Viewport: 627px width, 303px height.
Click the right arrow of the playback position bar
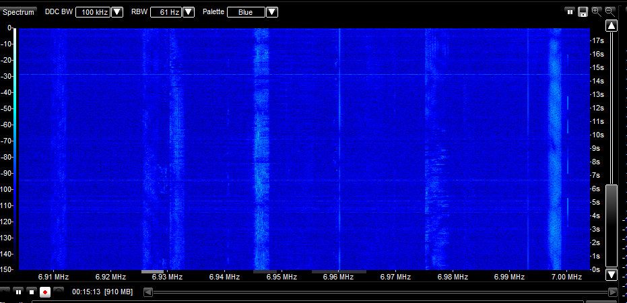pyautogui.click(x=612, y=293)
